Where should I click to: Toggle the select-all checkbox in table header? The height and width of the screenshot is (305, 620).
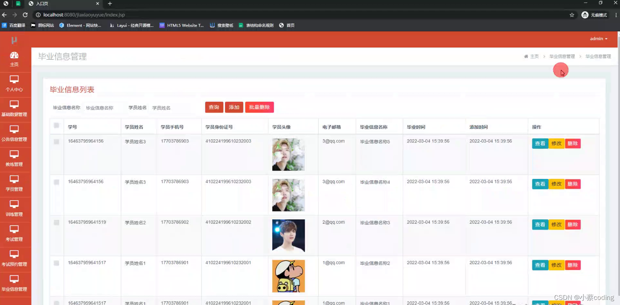click(56, 126)
